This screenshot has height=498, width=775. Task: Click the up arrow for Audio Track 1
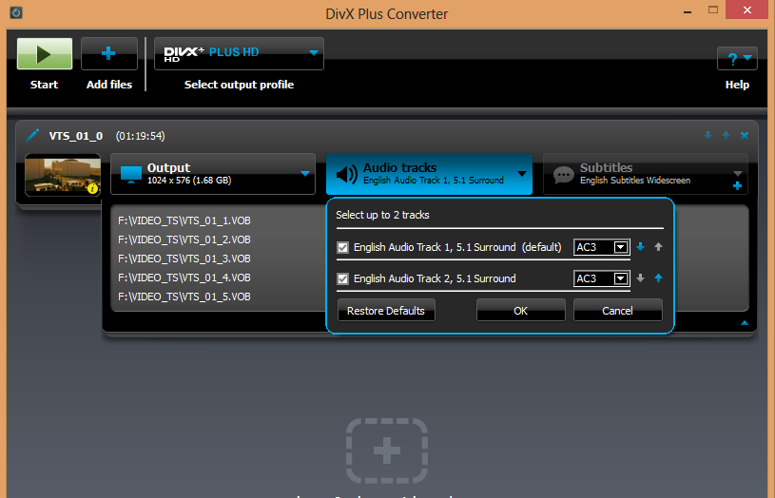(658, 246)
